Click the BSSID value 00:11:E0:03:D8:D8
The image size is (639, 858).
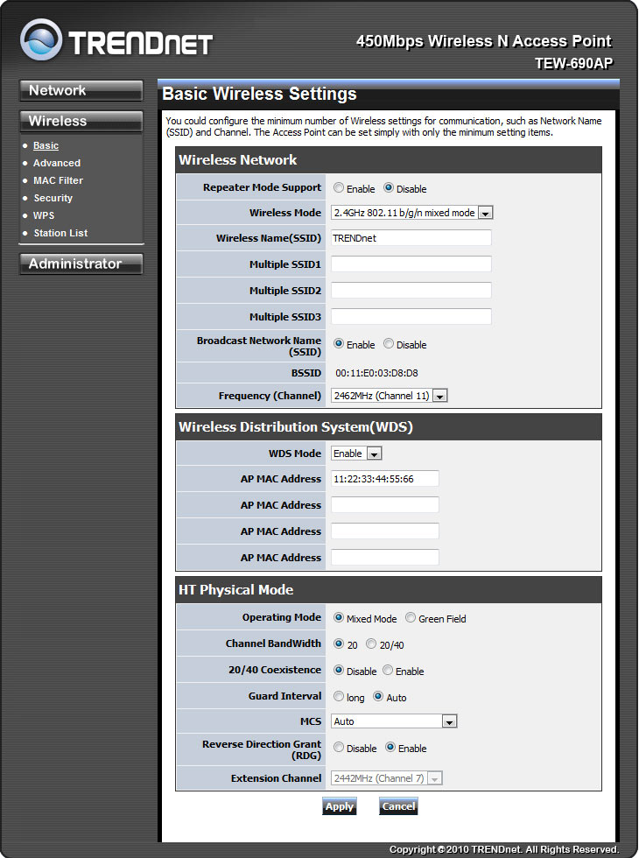pos(376,373)
